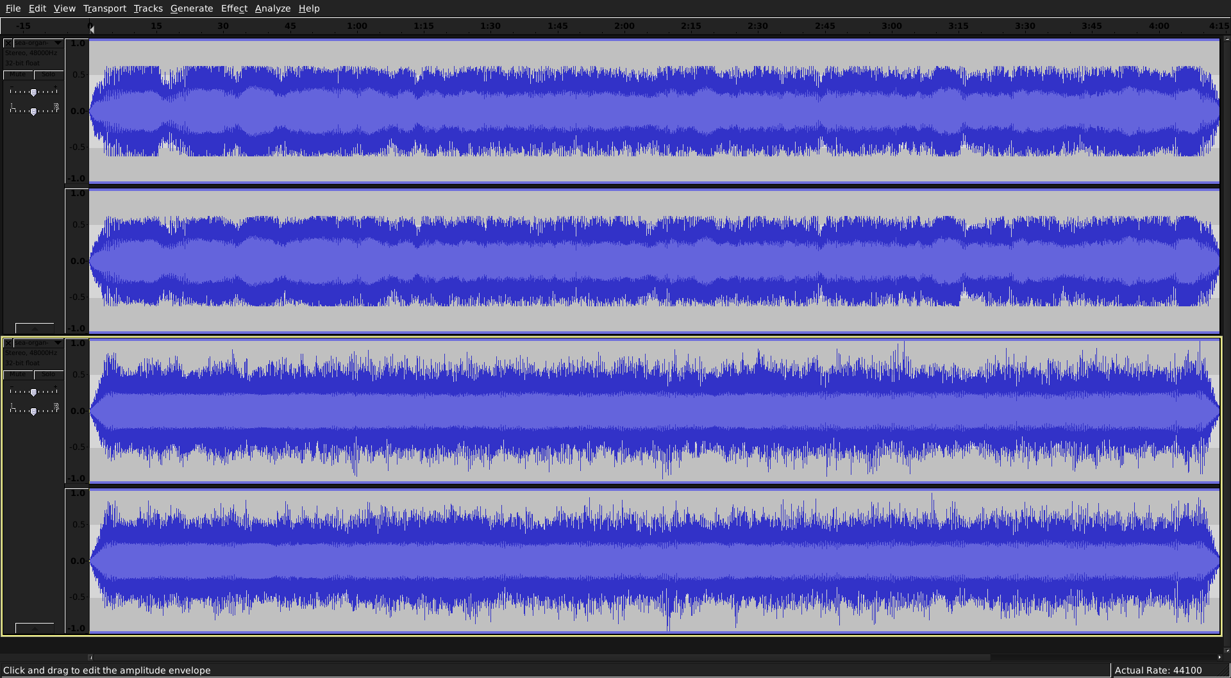Screen dimensions: 1231x678
Task: Open the Tracks menu
Action: [x=148, y=8]
